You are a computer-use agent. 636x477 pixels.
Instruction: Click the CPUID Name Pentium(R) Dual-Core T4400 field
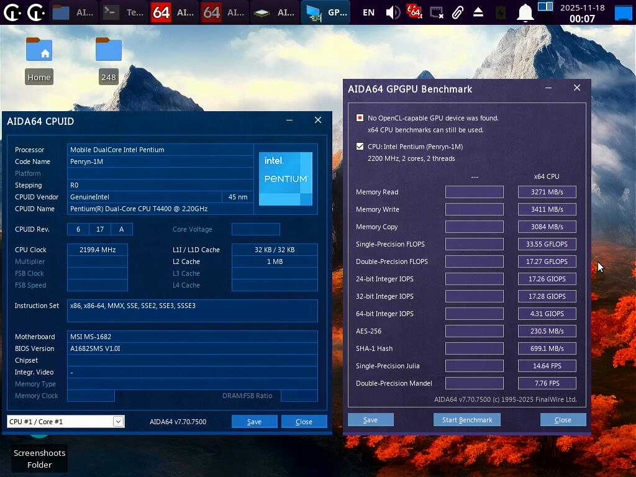coord(160,209)
